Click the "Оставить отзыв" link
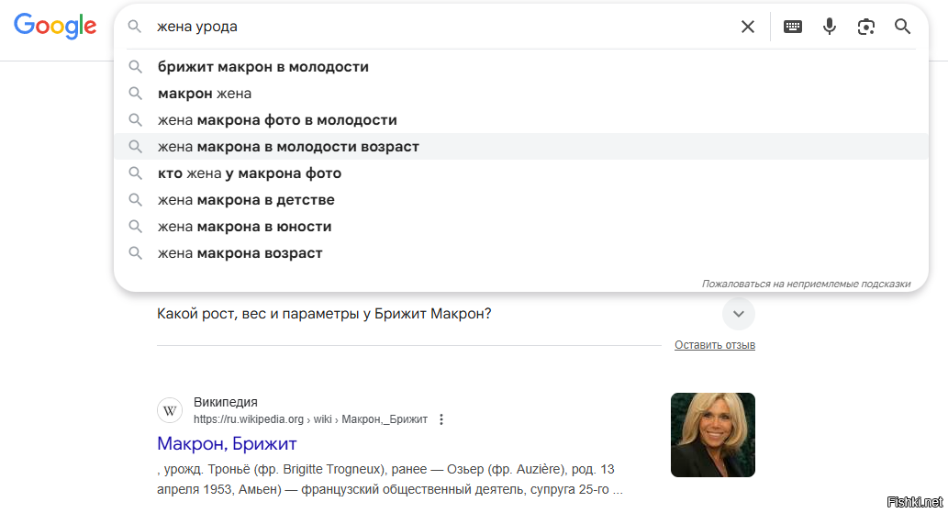This screenshot has width=948, height=513. click(714, 345)
